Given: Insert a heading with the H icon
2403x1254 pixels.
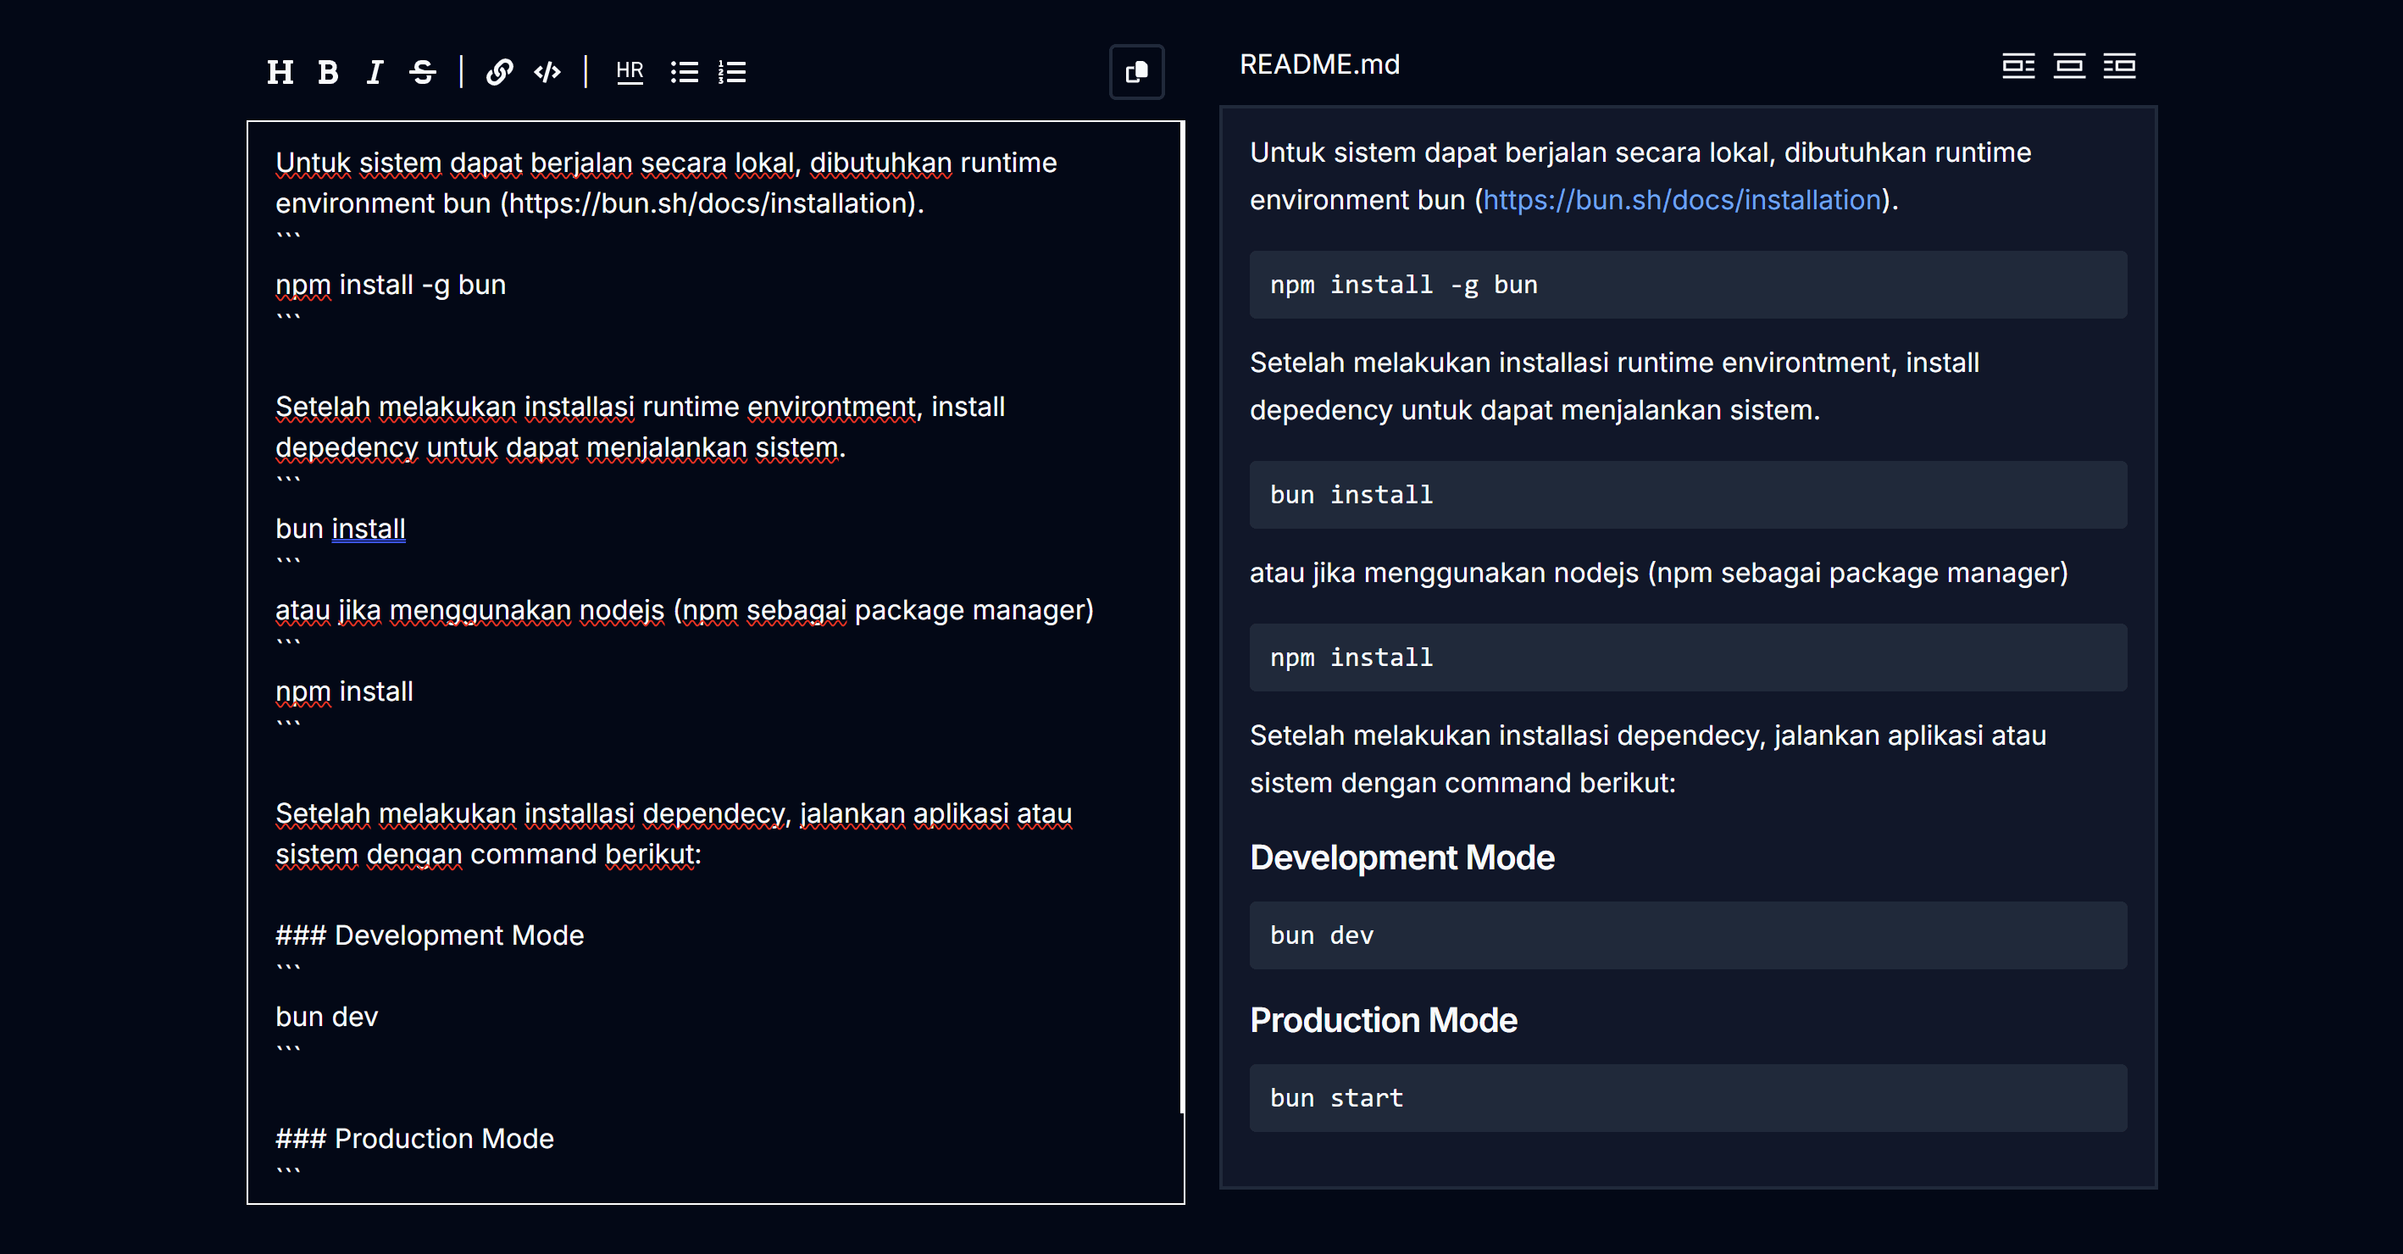Looking at the screenshot, I should tap(280, 72).
